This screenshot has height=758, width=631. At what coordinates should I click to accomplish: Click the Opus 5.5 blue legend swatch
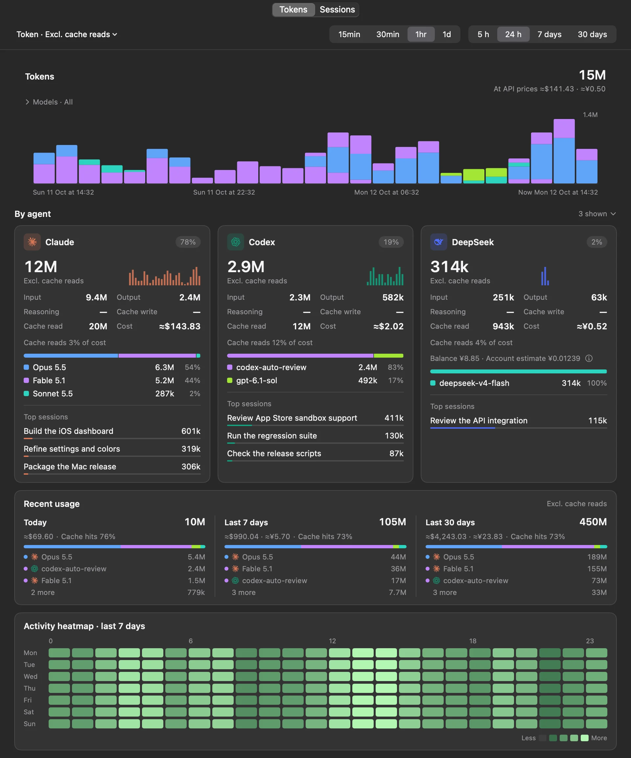click(x=26, y=367)
